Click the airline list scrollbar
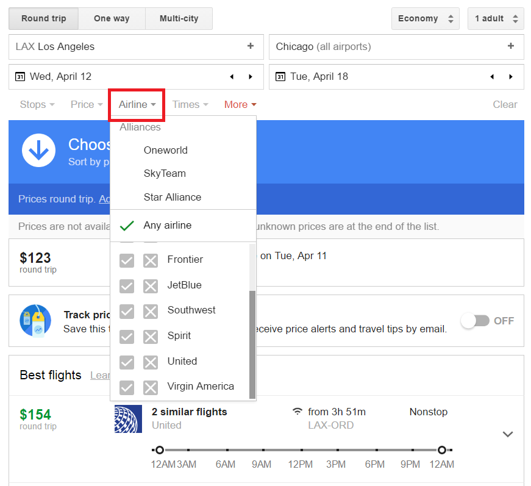The width and height of the screenshot is (531, 486). point(252,345)
